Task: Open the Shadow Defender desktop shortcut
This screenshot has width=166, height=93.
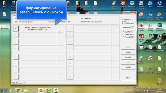Action: pos(141,5)
